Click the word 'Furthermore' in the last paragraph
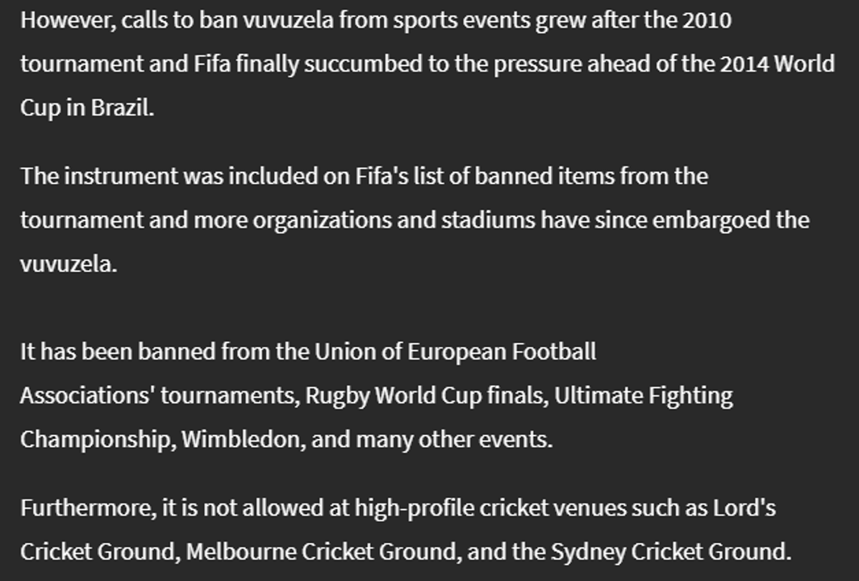859x581 pixels. click(x=88, y=508)
